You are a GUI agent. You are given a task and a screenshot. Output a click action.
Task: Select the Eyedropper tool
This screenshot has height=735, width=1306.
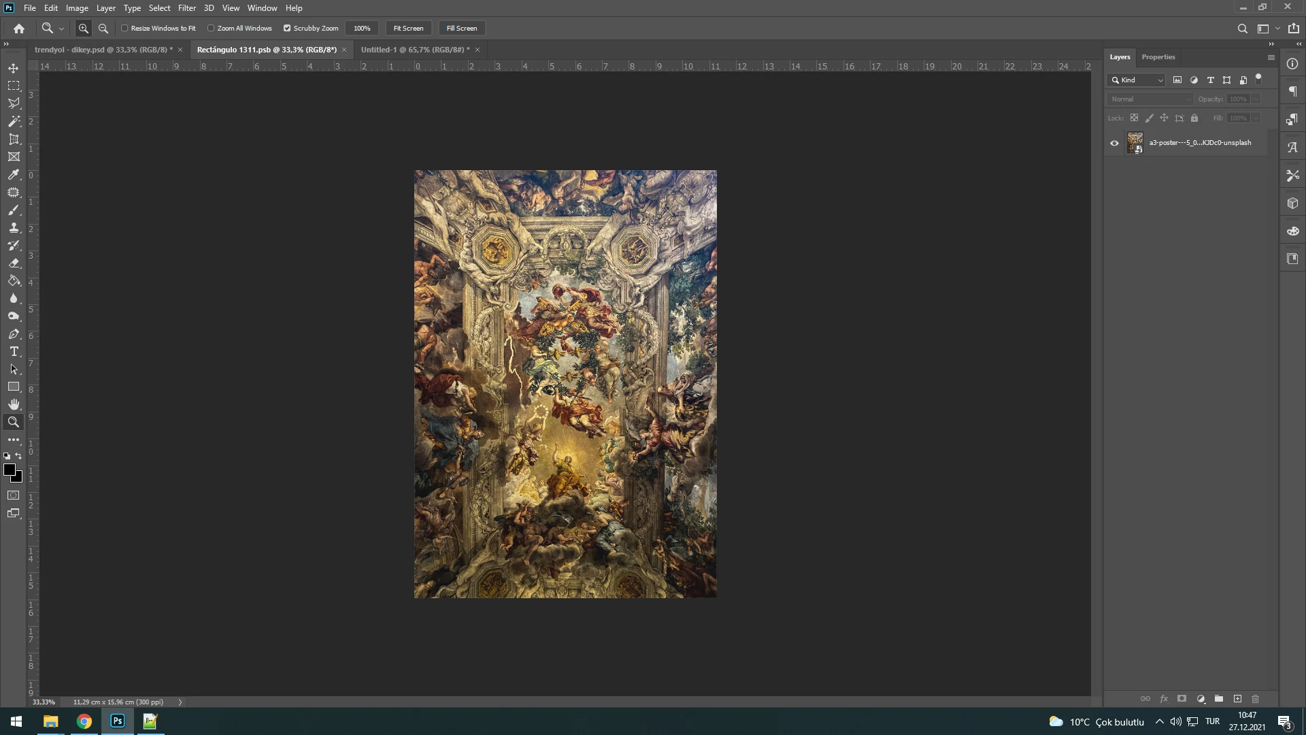14,174
